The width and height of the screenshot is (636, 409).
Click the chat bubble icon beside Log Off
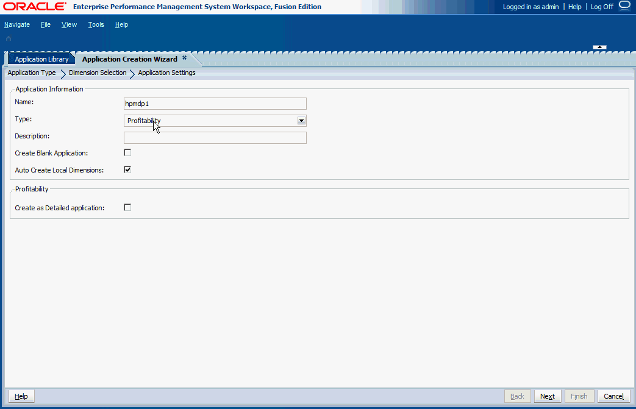point(624,6)
